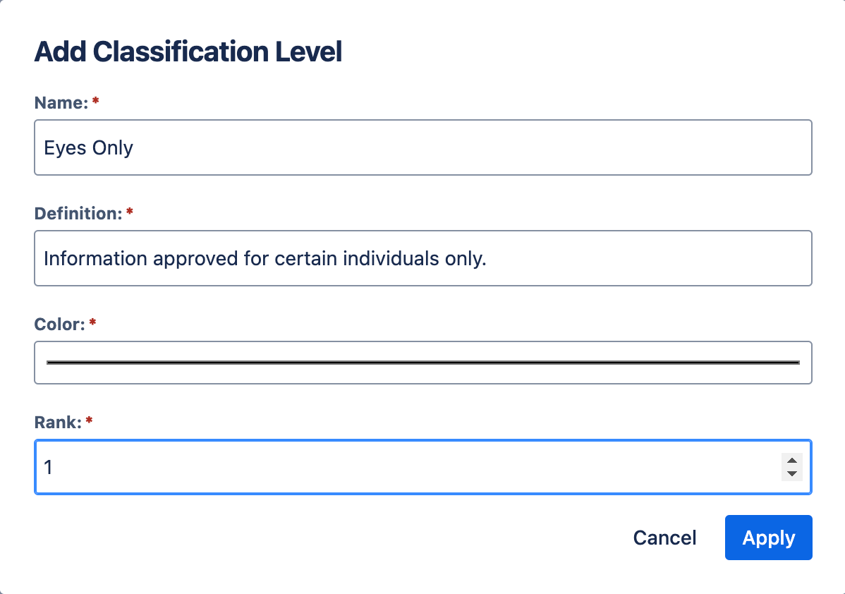This screenshot has height=594, width=845.
Task: Click the Cancel button
Action: 664,538
